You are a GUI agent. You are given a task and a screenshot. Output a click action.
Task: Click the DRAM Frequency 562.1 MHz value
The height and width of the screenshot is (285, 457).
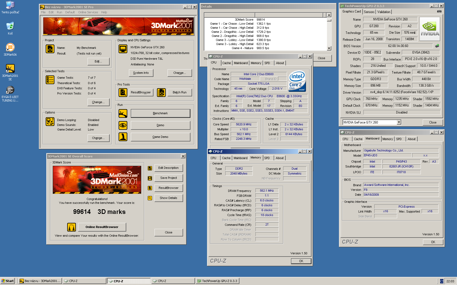(267, 191)
